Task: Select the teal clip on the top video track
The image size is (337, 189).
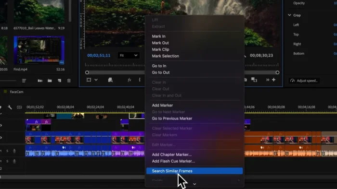Action: click(64, 116)
